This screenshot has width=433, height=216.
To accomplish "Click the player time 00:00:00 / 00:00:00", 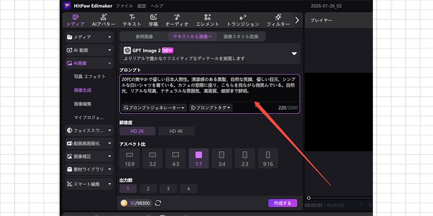I will pos(324,205).
